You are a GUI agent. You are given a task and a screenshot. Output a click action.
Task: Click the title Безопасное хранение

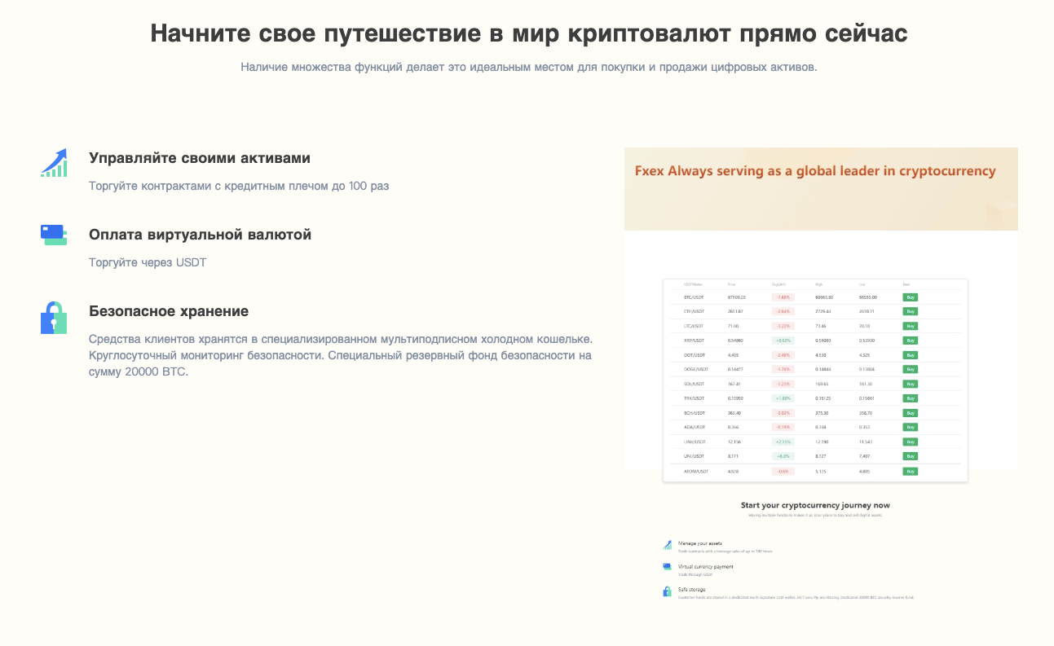tap(169, 311)
